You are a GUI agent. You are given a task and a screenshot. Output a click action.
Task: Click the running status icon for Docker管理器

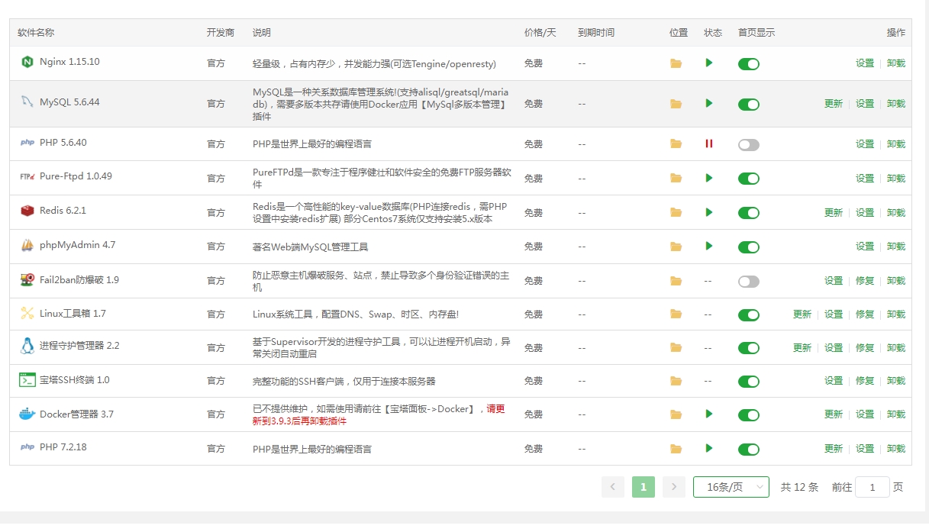pos(709,414)
